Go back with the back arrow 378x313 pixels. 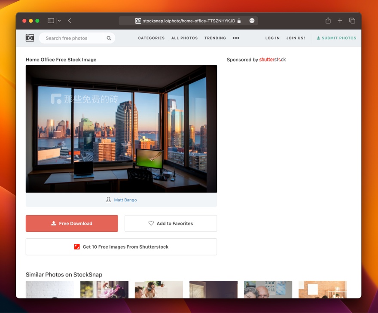tap(70, 21)
